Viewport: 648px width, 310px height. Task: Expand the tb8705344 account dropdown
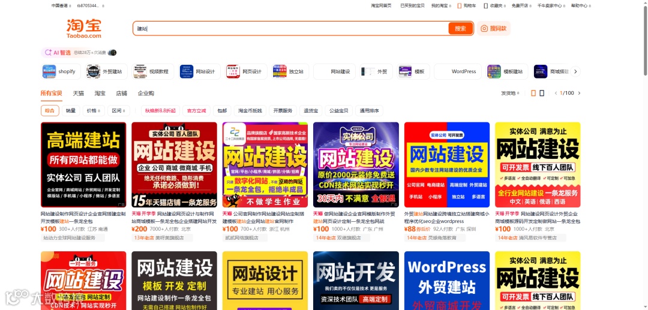click(90, 6)
